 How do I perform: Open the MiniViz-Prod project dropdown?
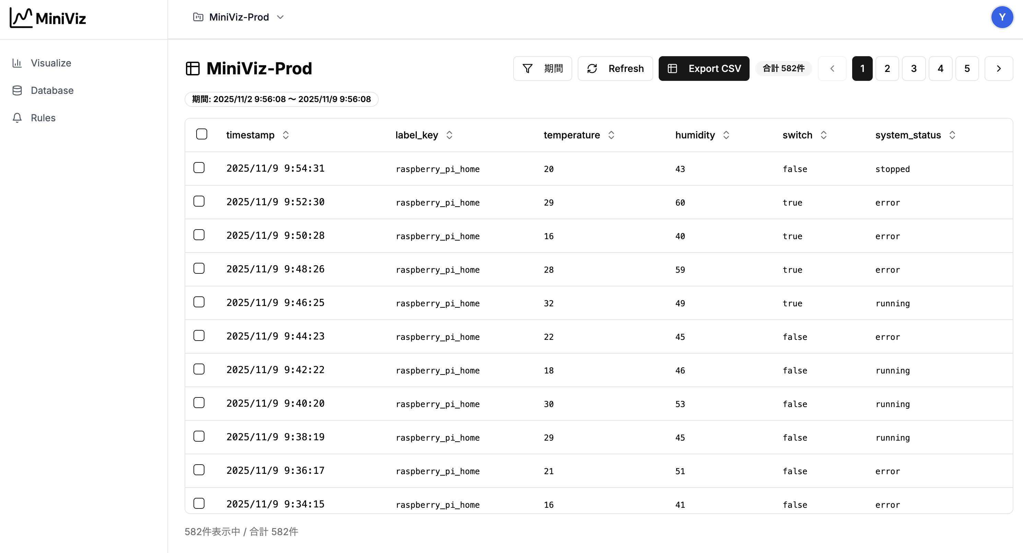click(x=239, y=17)
